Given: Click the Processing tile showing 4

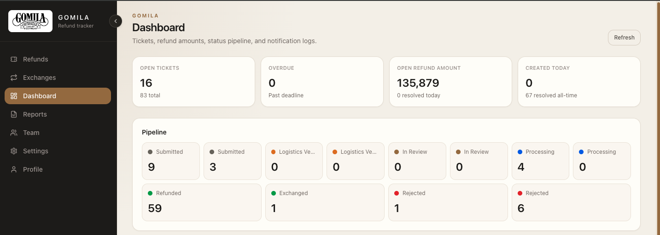Looking at the screenshot, I should point(540,161).
